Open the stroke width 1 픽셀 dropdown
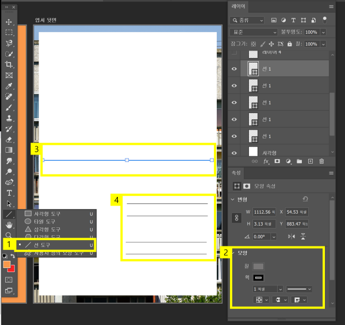The height and width of the screenshot is (325, 345). coord(280,289)
